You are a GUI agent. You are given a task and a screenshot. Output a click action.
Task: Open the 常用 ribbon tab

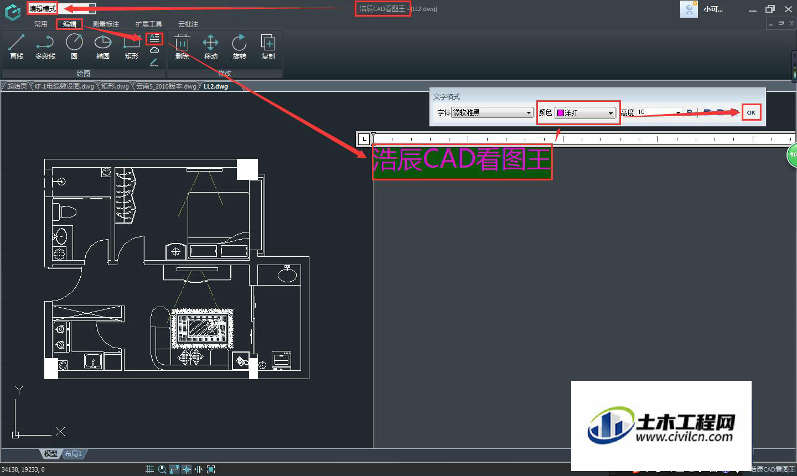(x=41, y=24)
